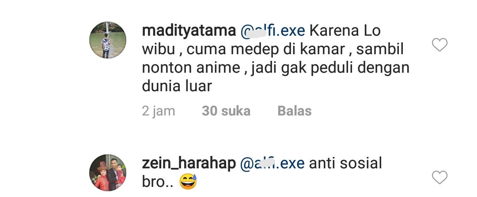This screenshot has width=477, height=197.
Task: Open the @alfi.exe mention in madityatama's comment
Action: (273, 31)
